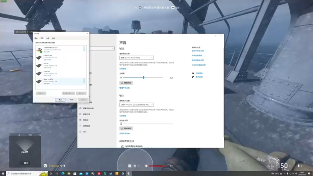
Task: Click the Properties button in the Sound dialog
Action: point(81,93)
